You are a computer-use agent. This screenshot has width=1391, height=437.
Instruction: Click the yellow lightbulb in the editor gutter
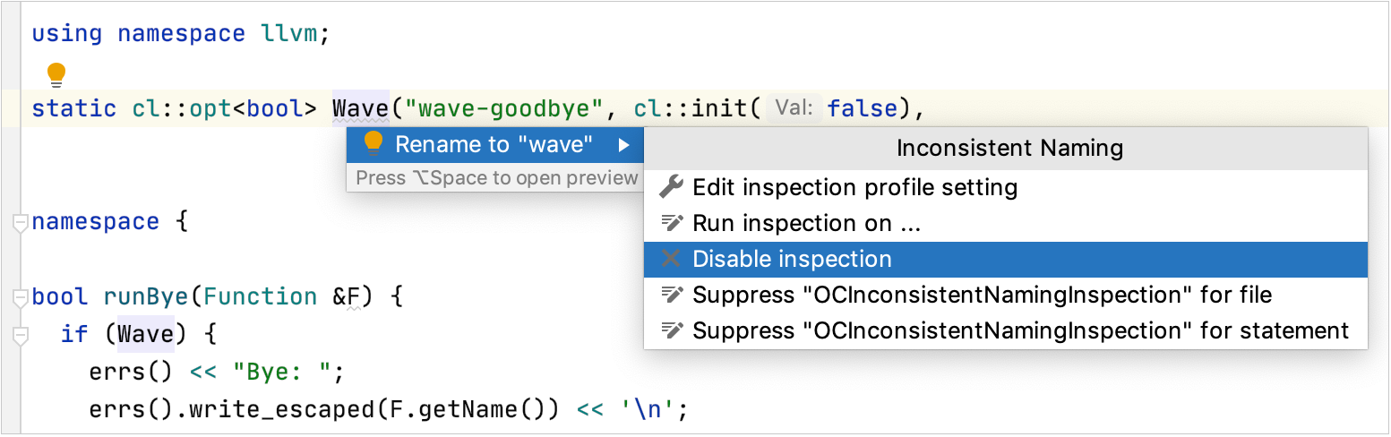56,73
